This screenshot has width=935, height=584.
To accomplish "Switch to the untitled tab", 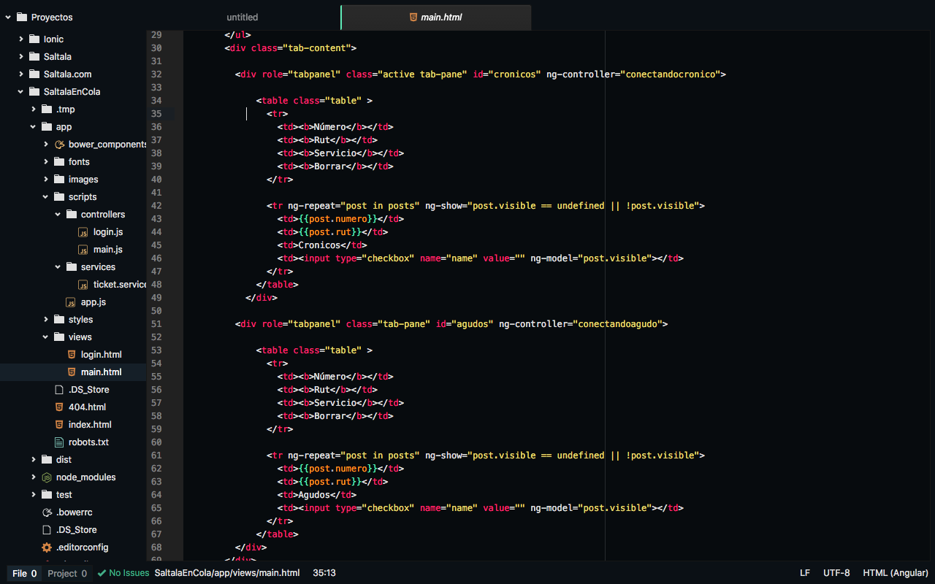I will click(243, 17).
